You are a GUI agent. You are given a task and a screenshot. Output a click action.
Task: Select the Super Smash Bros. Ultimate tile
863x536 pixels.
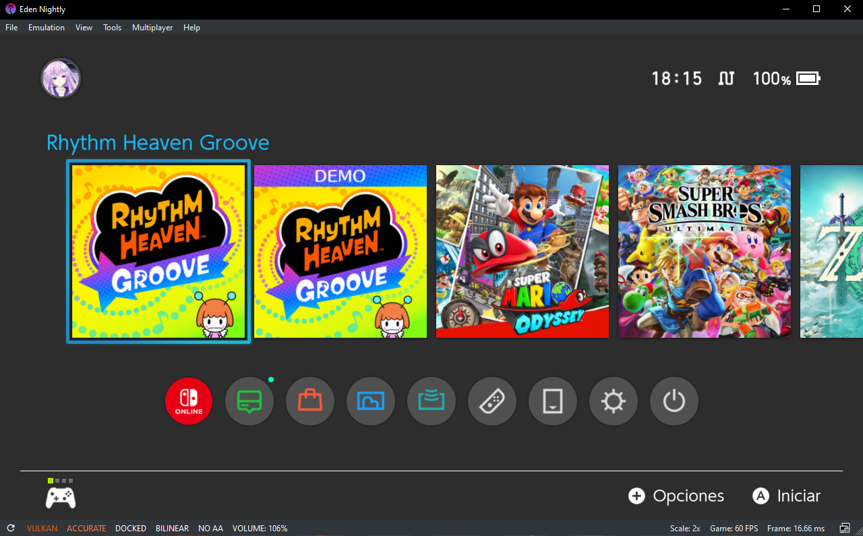tap(705, 251)
